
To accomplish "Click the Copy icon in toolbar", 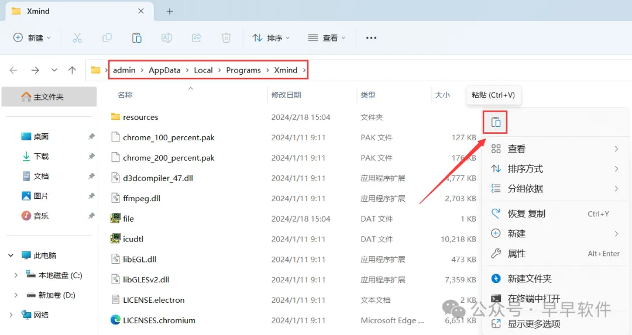I will [x=107, y=38].
